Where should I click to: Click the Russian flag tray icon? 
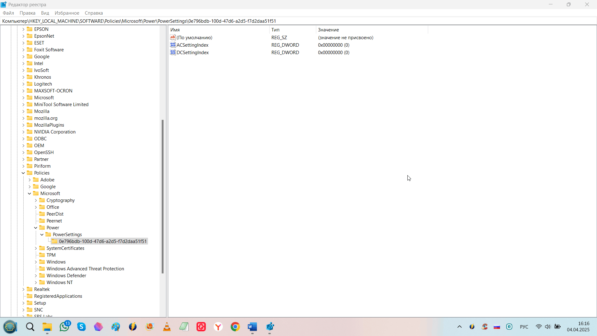[x=497, y=327]
